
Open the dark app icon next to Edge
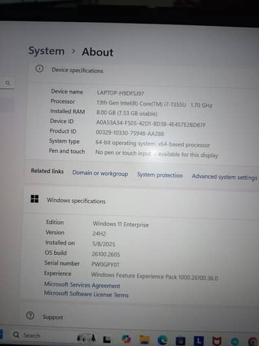[180, 340]
